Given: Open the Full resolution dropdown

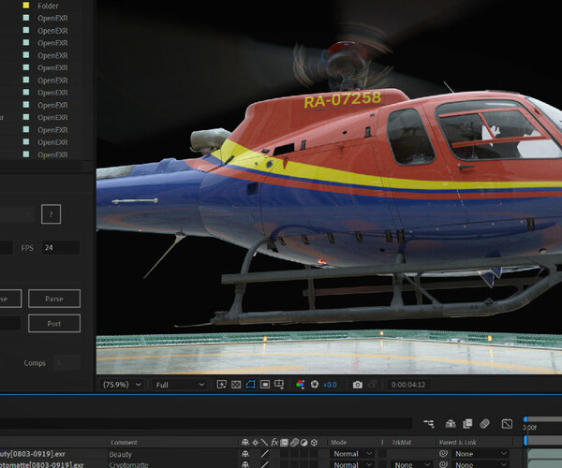Looking at the screenshot, I should (180, 385).
